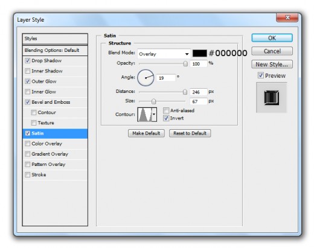Click the Angle value field showing 19
The width and height of the screenshot is (314, 248).
166,78
